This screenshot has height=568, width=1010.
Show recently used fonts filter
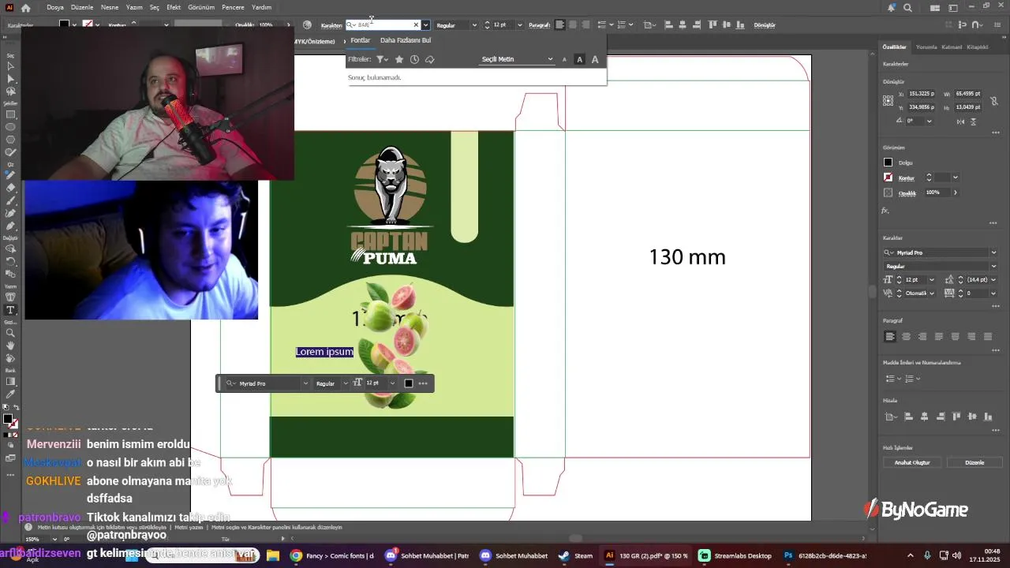click(414, 59)
